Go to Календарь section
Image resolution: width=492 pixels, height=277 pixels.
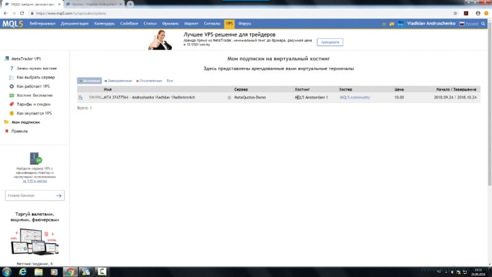(x=104, y=23)
